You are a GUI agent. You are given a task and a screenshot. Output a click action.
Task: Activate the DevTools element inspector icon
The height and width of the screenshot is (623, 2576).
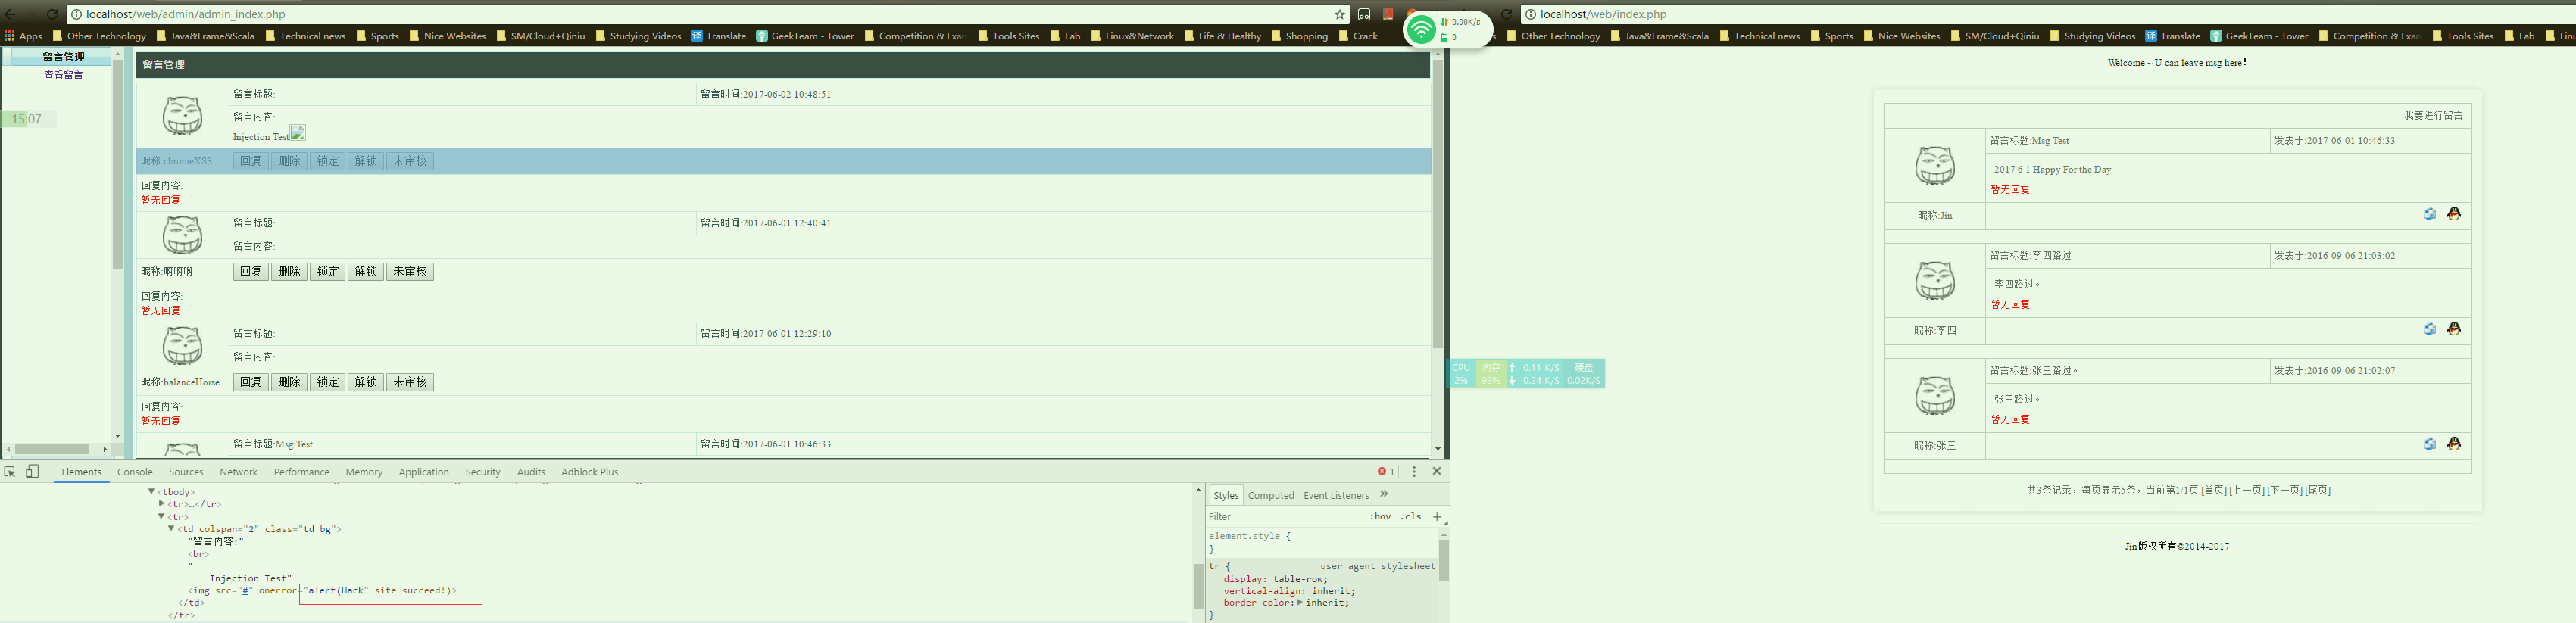(10, 472)
